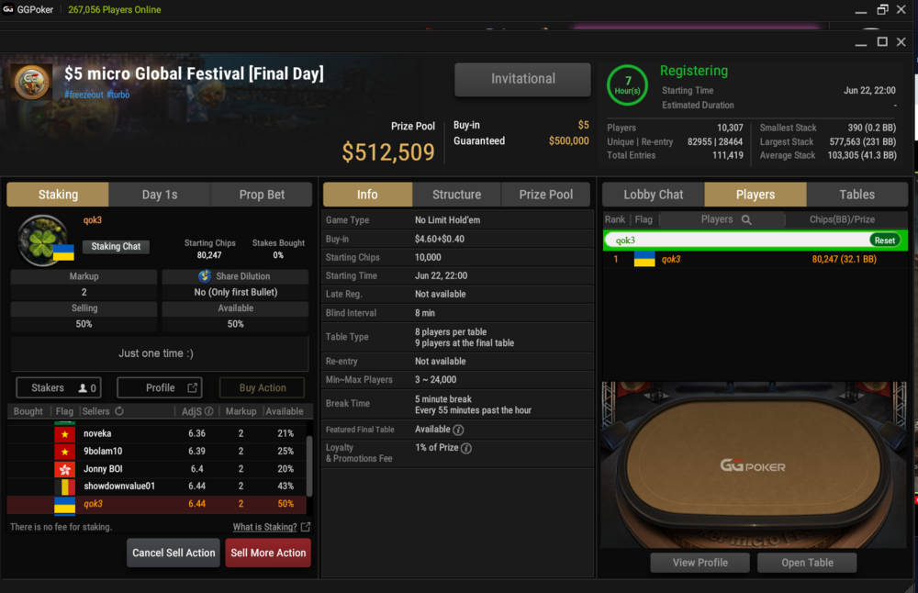Open the external Profile button
The image size is (918, 593).
point(160,387)
